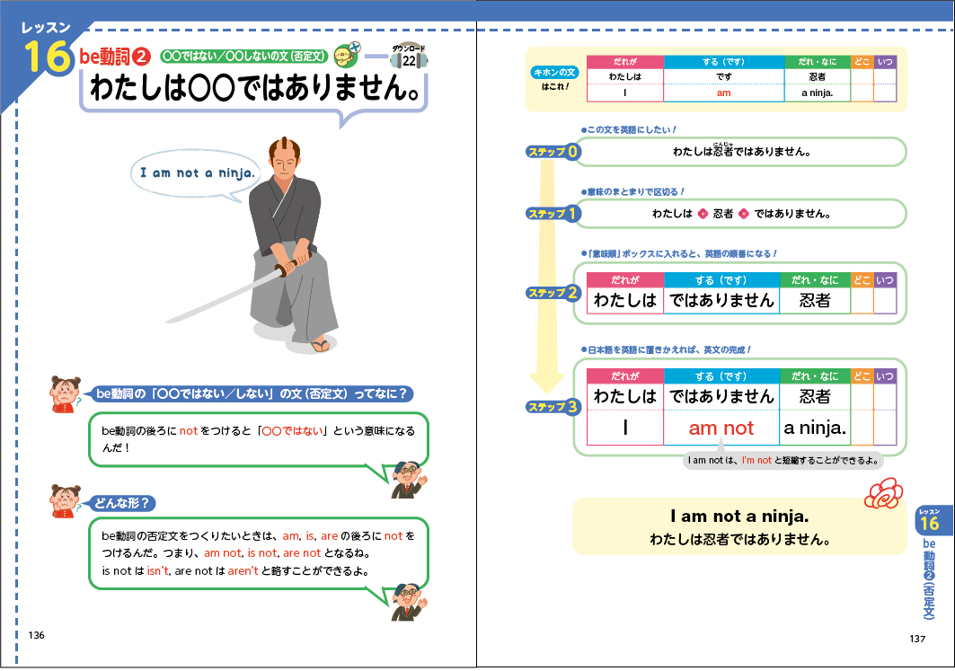Click the 'ステップ2' label

[553, 293]
